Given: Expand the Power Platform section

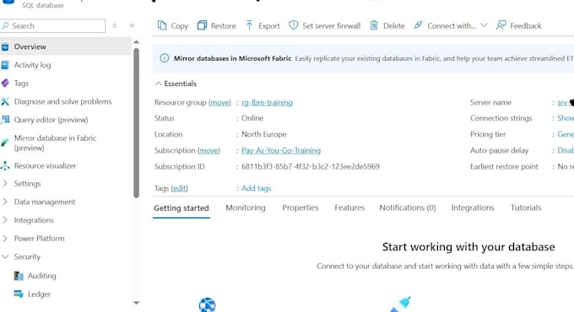Looking at the screenshot, I should click(x=5, y=238).
